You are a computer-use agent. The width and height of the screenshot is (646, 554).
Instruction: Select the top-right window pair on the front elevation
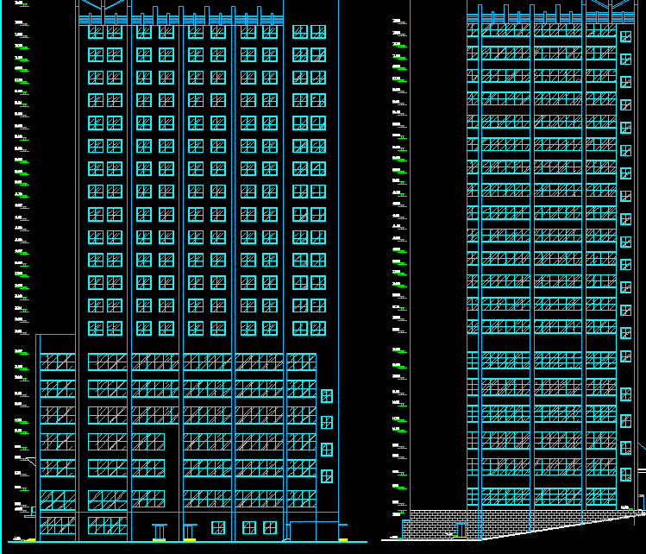tap(310, 32)
